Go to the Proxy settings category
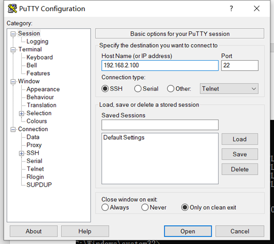The width and height of the screenshot is (274, 244). click(34, 145)
